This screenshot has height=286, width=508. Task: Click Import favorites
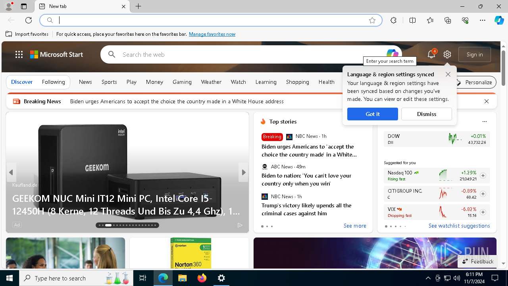(x=27, y=34)
